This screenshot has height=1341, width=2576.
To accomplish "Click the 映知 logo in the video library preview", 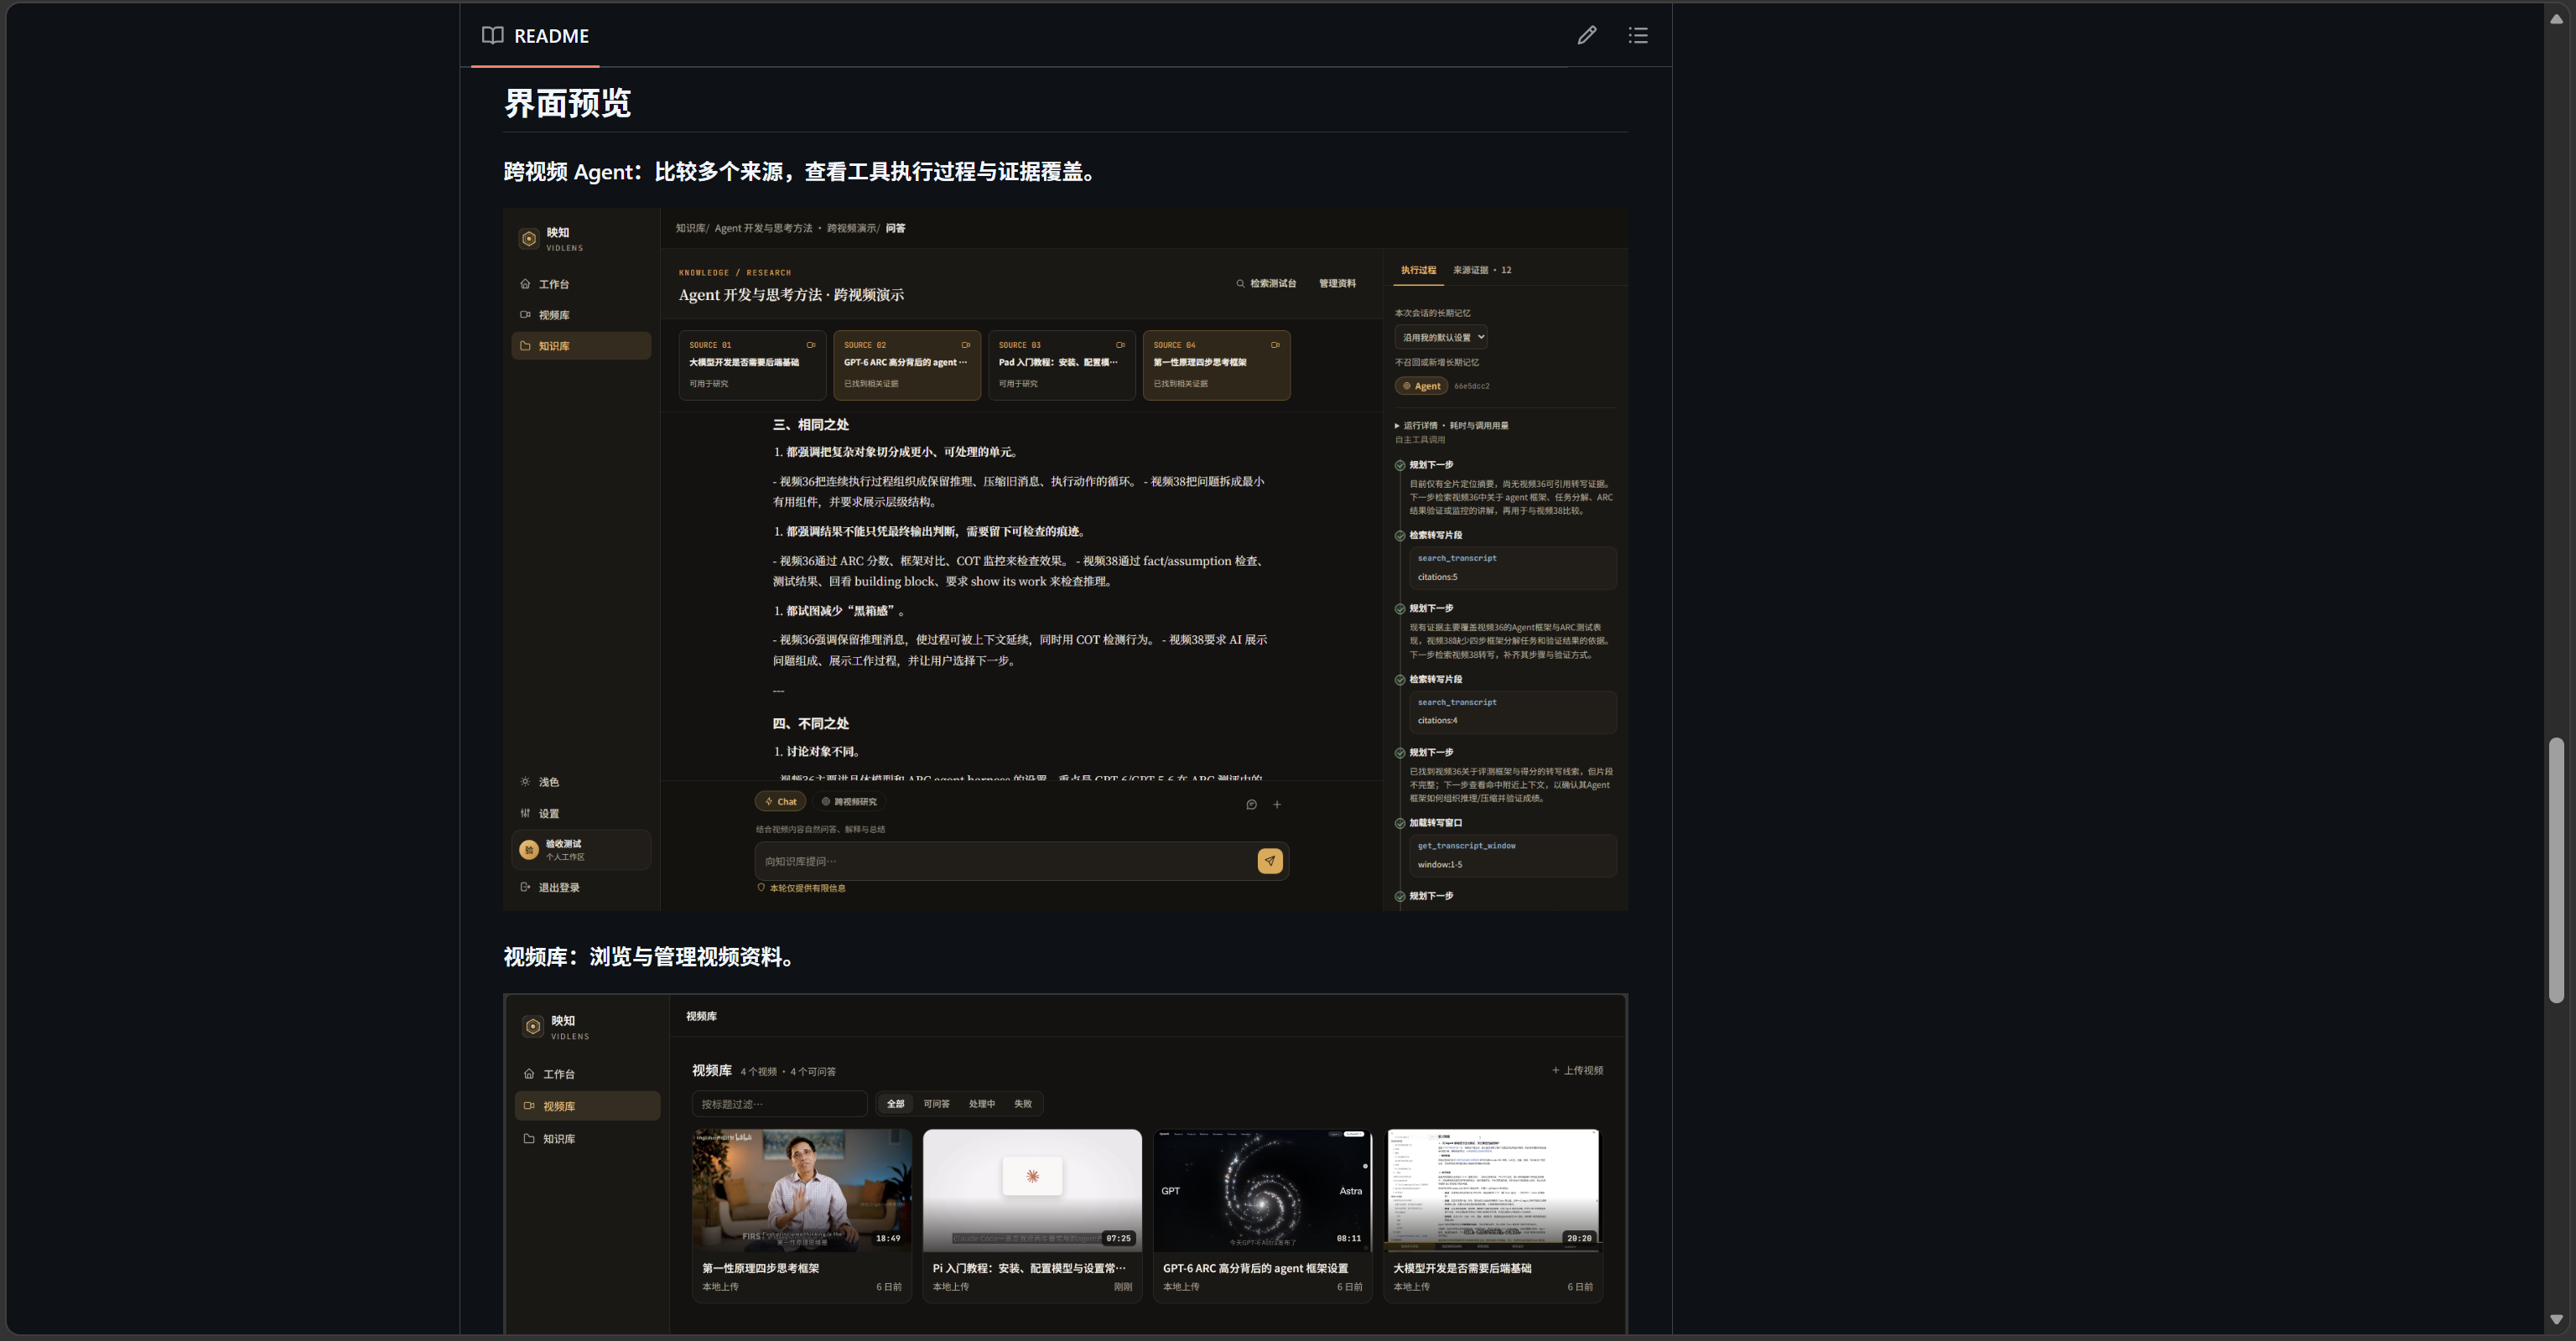I will (533, 1026).
